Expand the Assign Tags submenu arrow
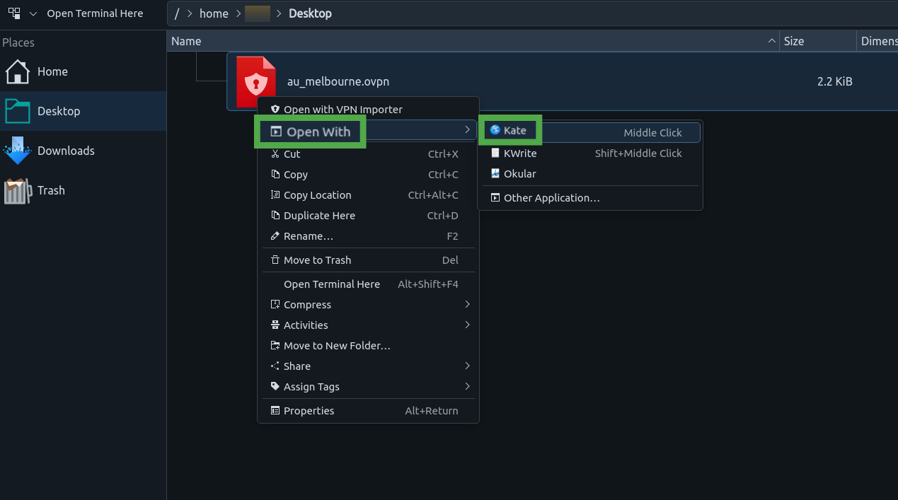 point(467,386)
